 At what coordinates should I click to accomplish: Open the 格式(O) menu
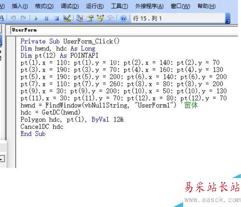click(x=44, y=6)
